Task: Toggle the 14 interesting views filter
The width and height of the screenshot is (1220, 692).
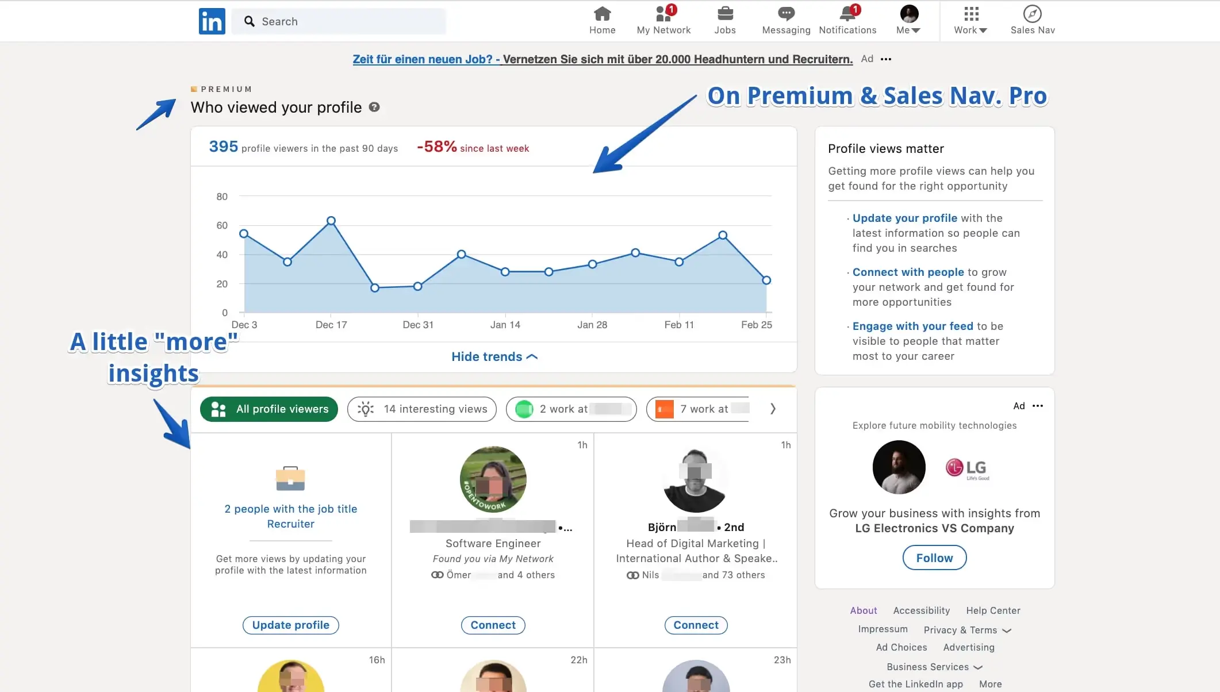Action: pyautogui.click(x=421, y=409)
